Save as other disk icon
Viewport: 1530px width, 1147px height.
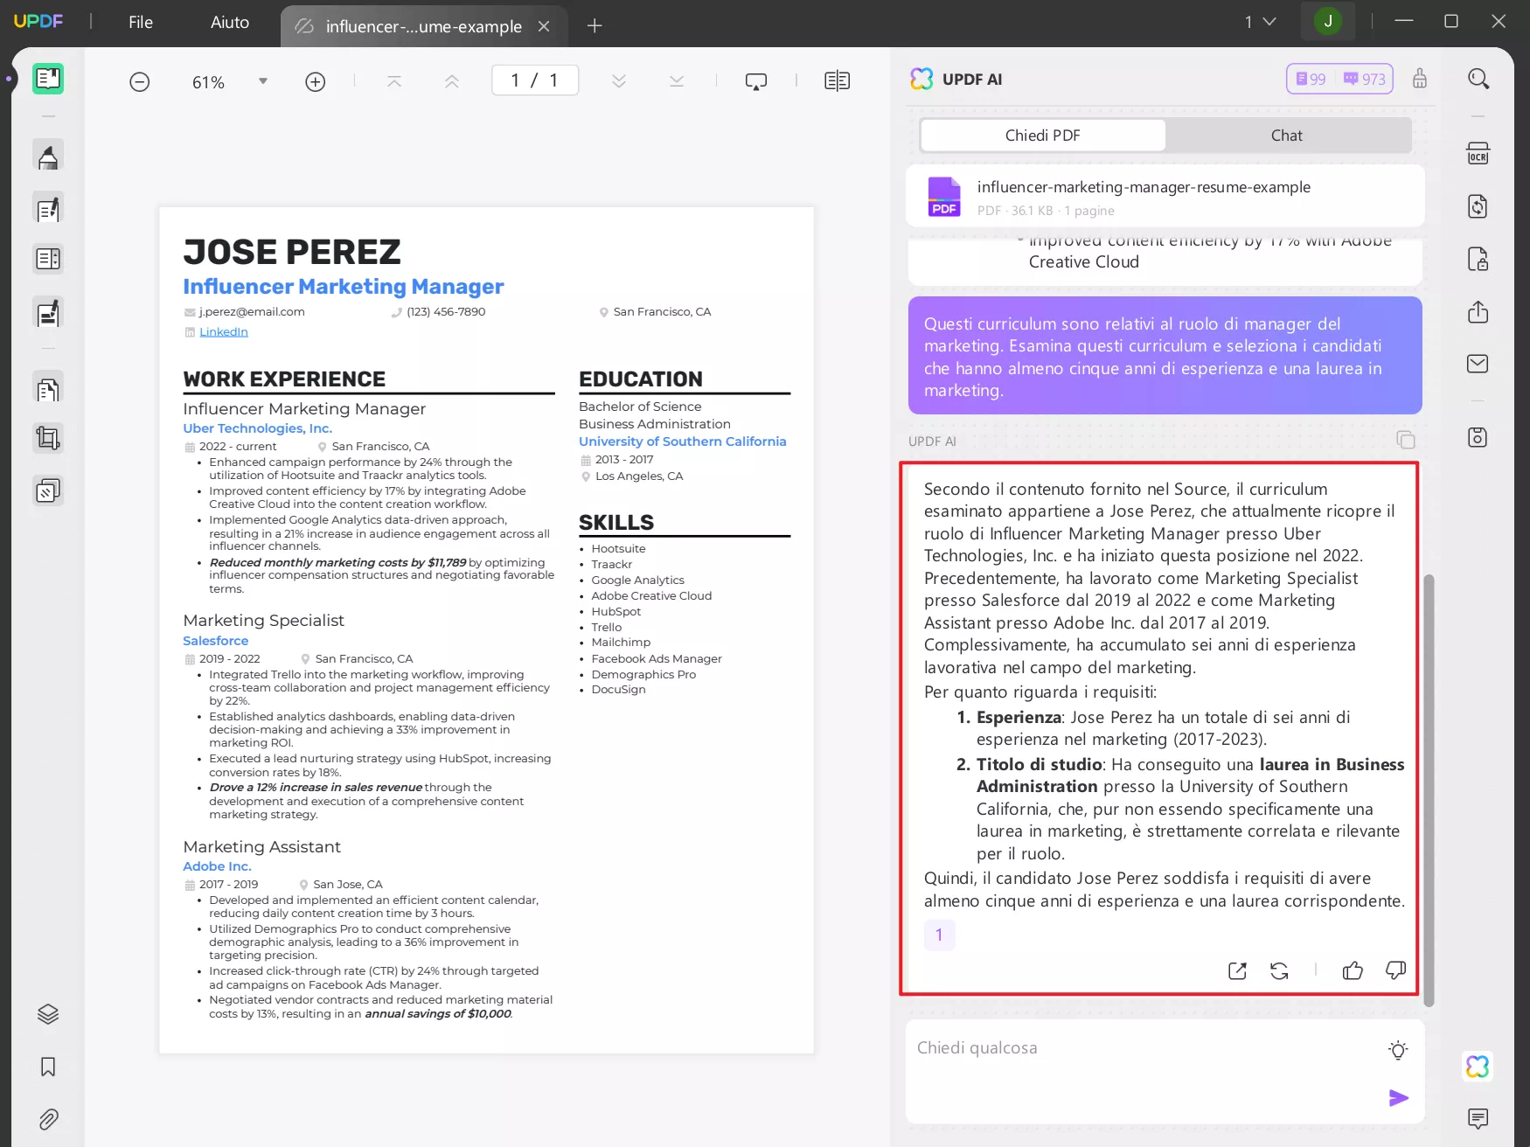(1478, 437)
